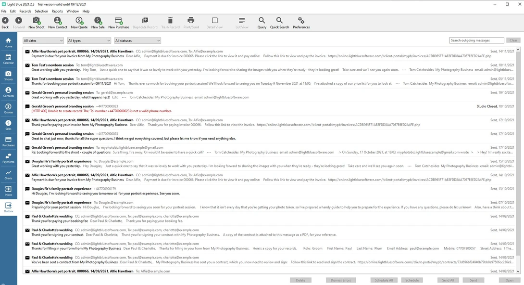Select message 'Thank you for paying your booking fee'

click(269, 219)
